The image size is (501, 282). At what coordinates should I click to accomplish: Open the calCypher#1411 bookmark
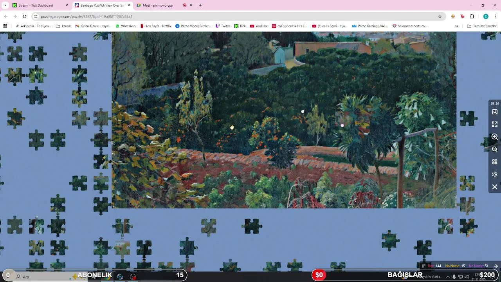tap(290, 26)
